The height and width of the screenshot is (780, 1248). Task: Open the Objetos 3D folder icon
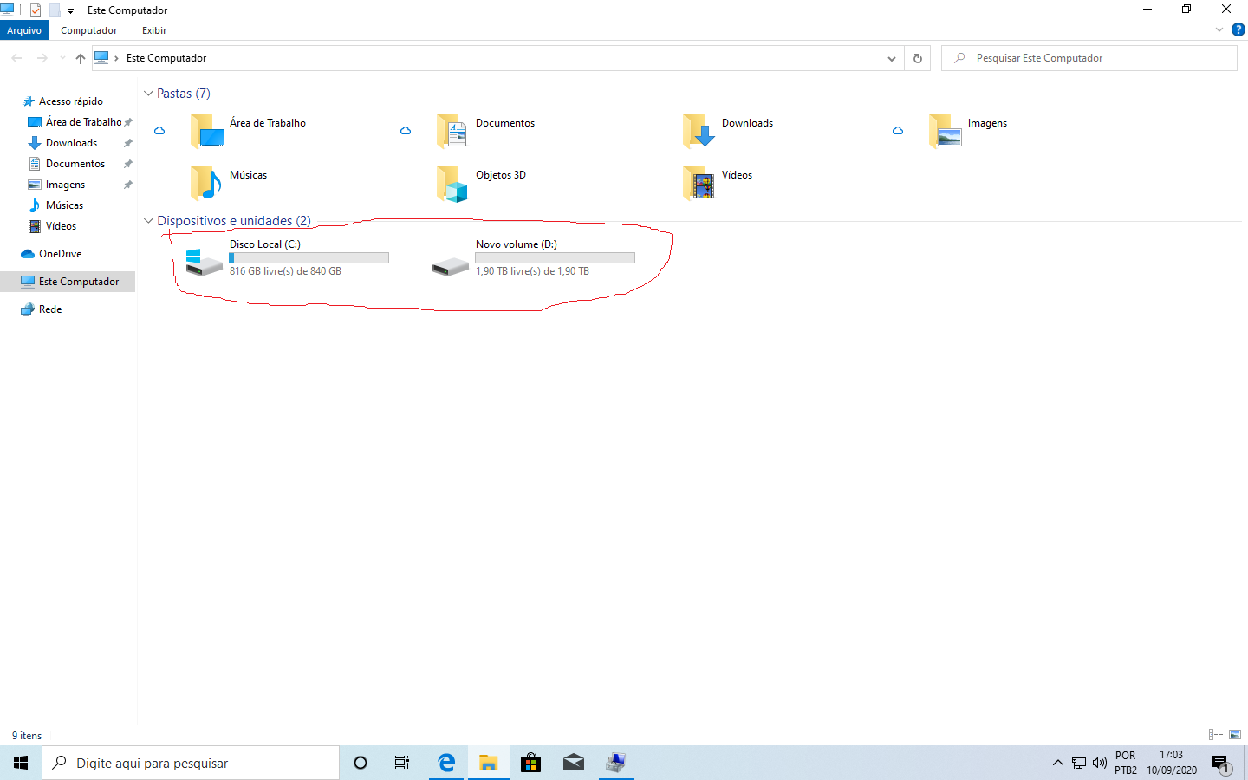tap(453, 183)
